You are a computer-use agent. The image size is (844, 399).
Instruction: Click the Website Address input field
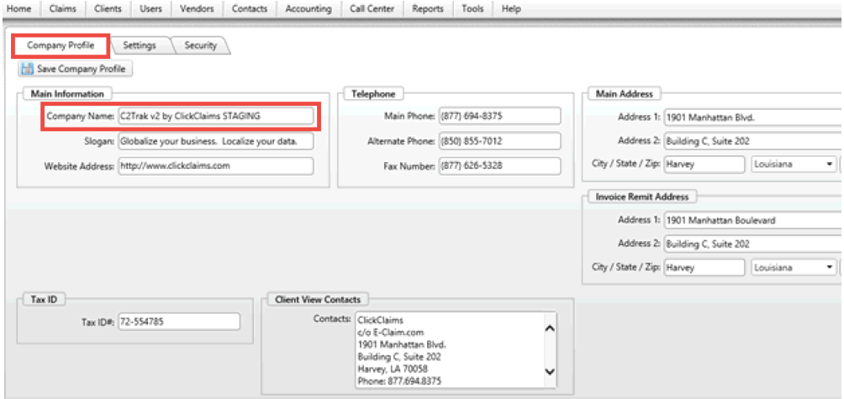point(216,166)
